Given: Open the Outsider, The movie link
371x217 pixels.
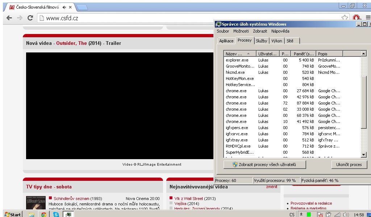Looking at the screenshot, I should click(x=71, y=43).
